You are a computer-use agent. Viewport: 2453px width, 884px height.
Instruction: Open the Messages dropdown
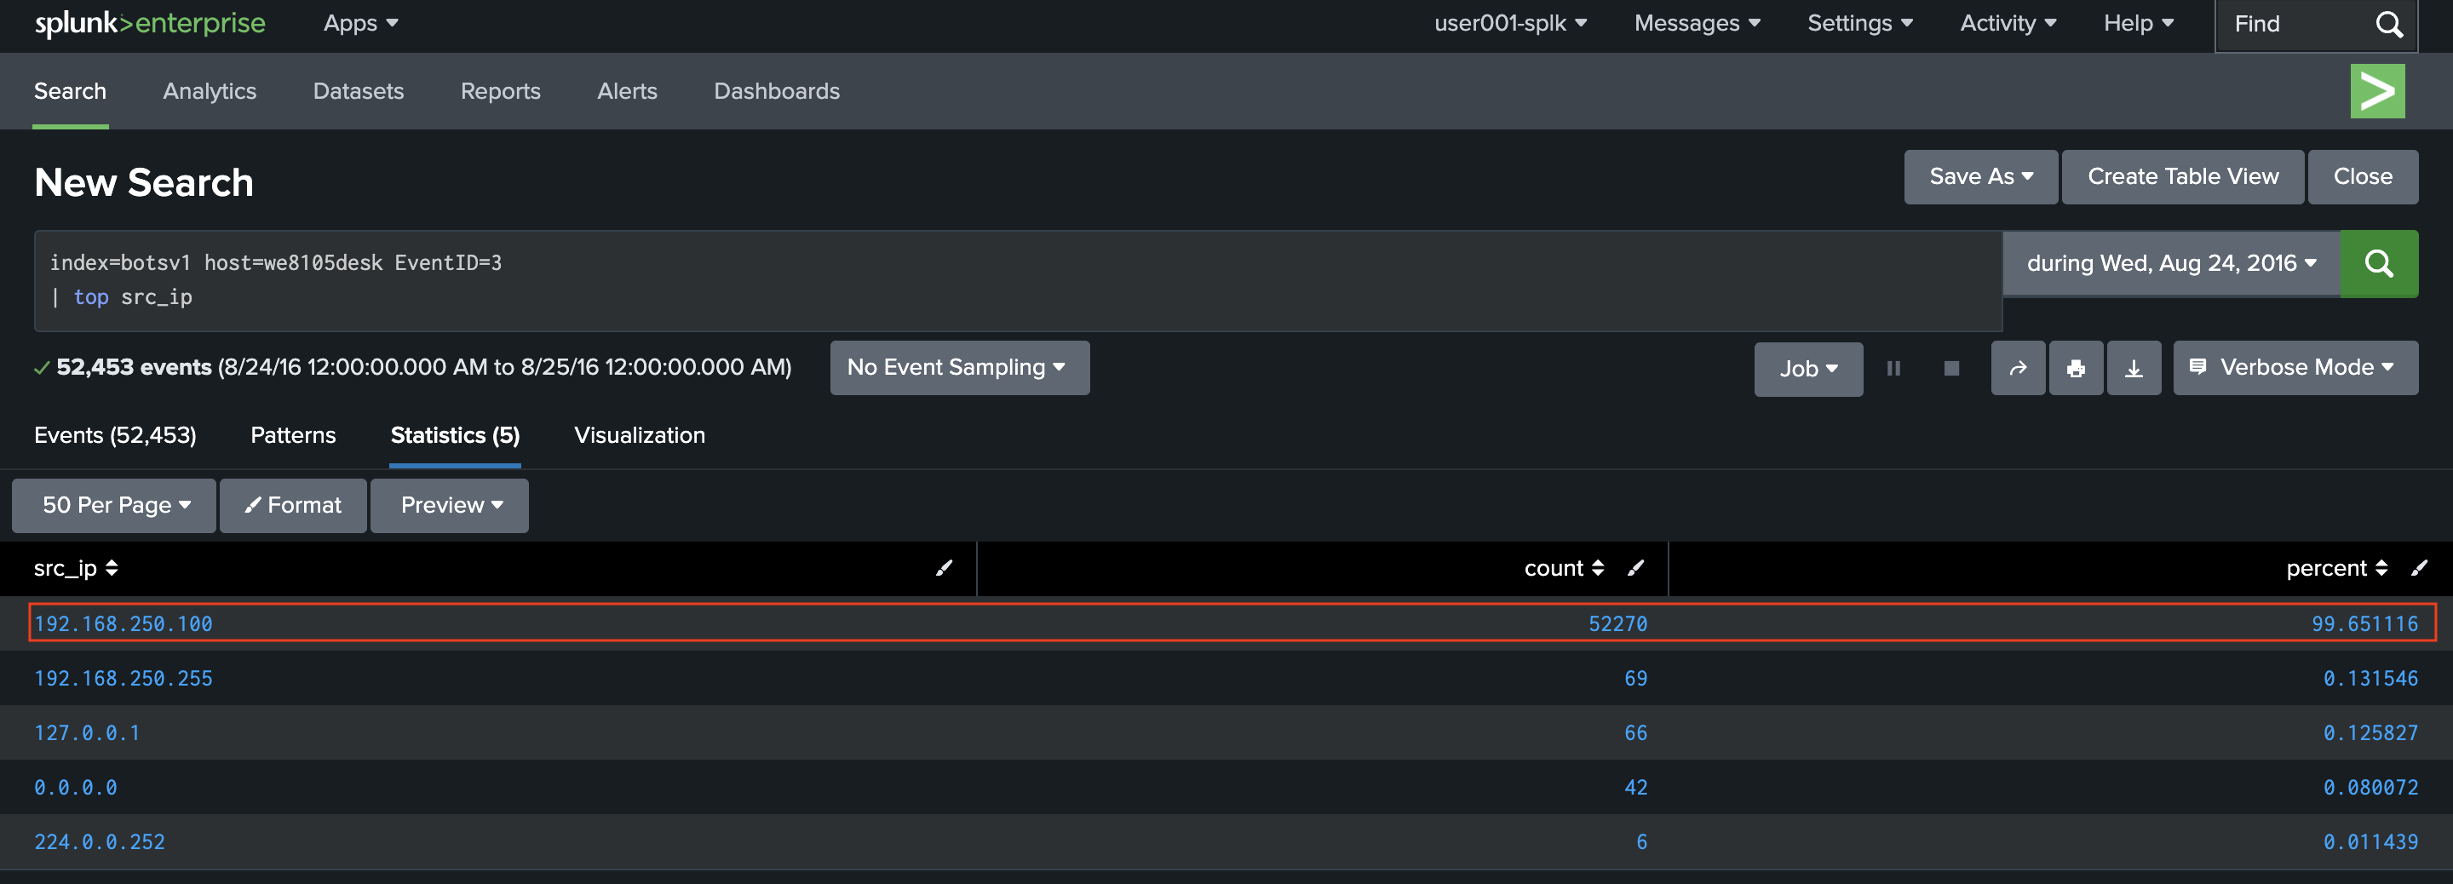tap(1697, 23)
